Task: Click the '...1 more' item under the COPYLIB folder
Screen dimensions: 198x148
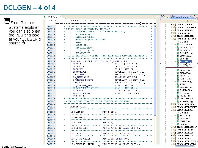Action: pos(184,42)
